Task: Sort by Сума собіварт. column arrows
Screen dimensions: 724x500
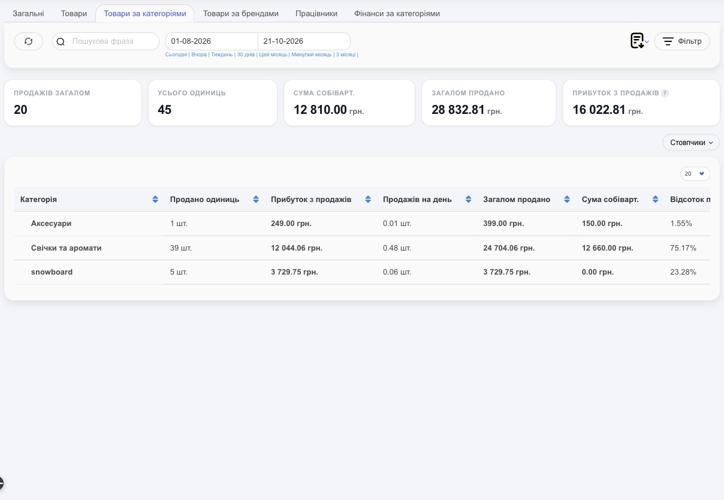Action: (x=656, y=199)
